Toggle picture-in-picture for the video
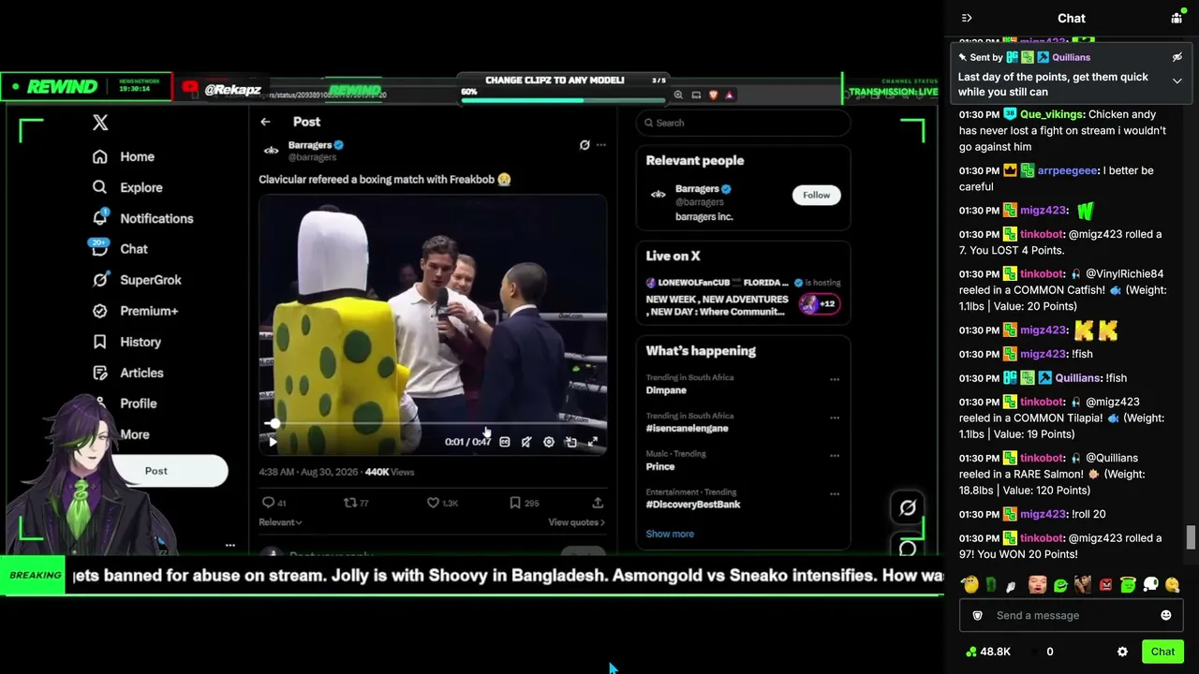The height and width of the screenshot is (674, 1199). pyautogui.click(x=570, y=442)
